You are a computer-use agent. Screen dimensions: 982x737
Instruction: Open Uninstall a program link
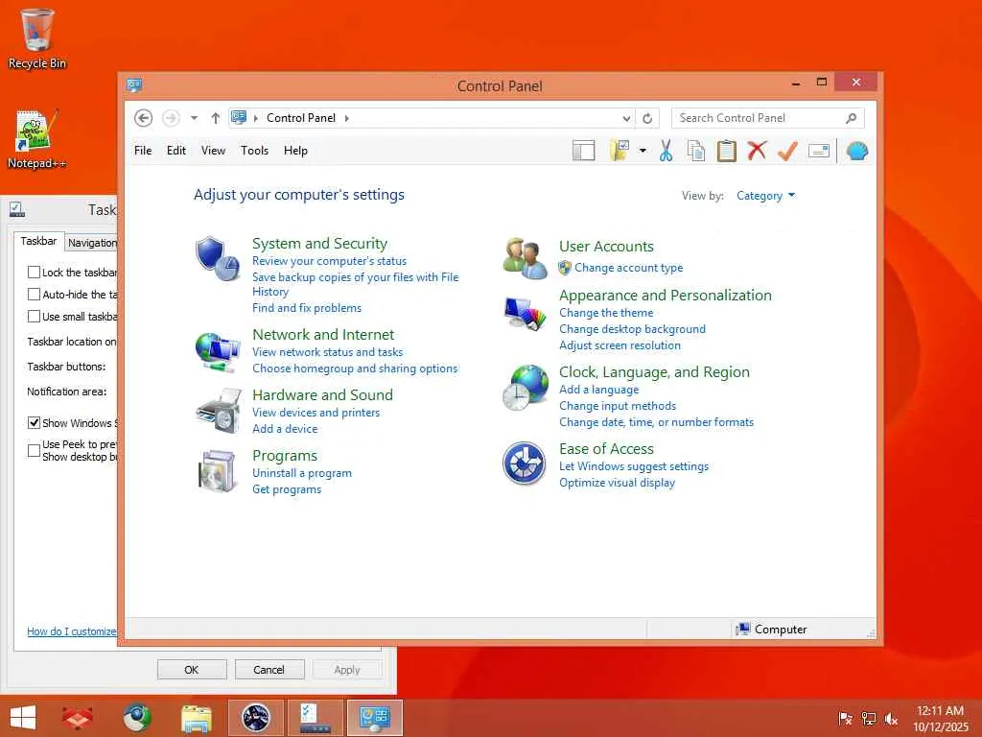click(302, 473)
